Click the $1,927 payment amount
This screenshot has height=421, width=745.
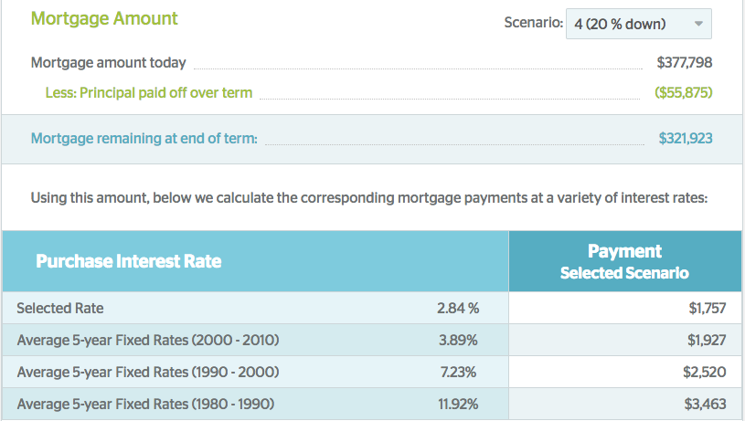(707, 340)
